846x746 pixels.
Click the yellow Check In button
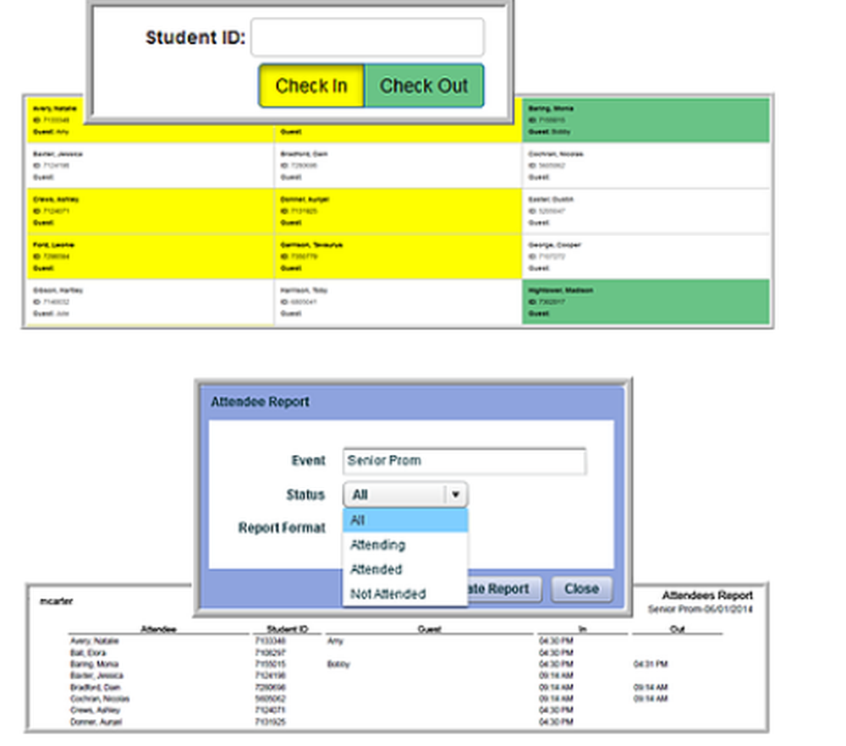click(x=311, y=85)
